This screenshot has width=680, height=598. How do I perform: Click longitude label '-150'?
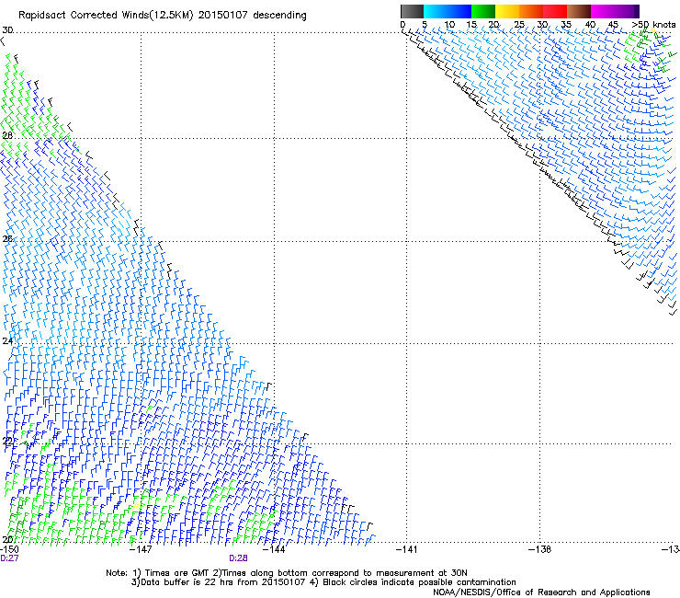(x=9, y=549)
